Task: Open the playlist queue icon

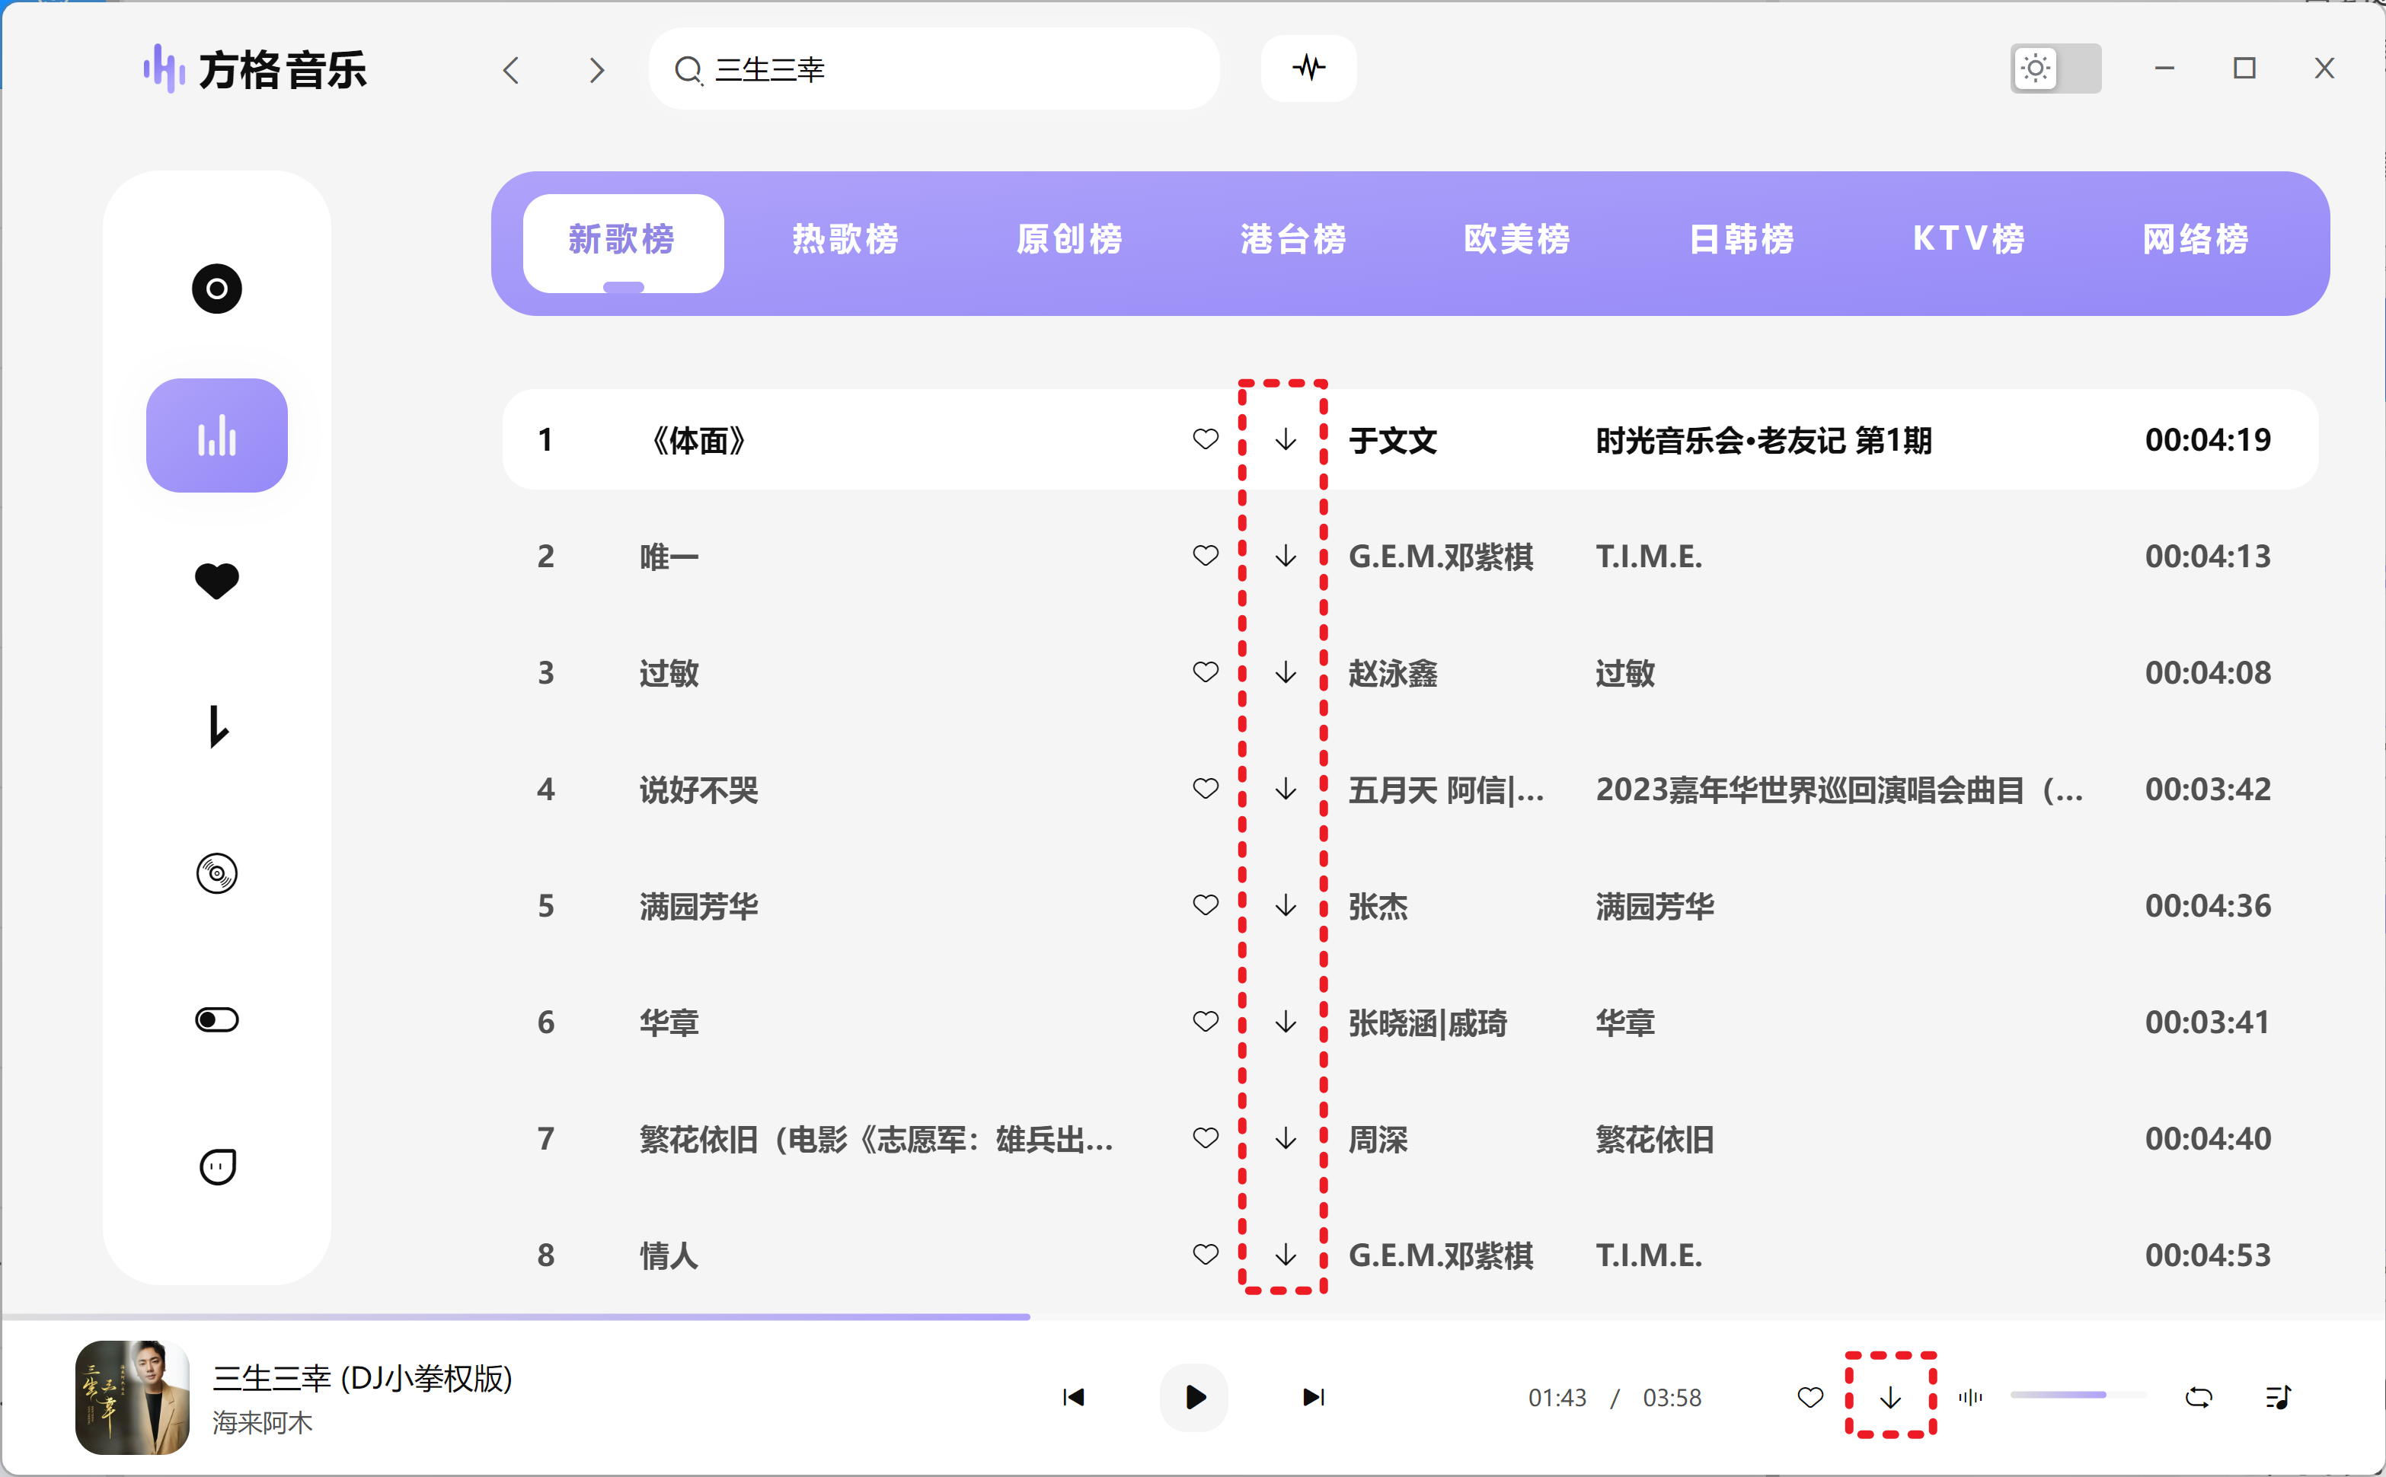Action: pyautogui.click(x=2278, y=1398)
